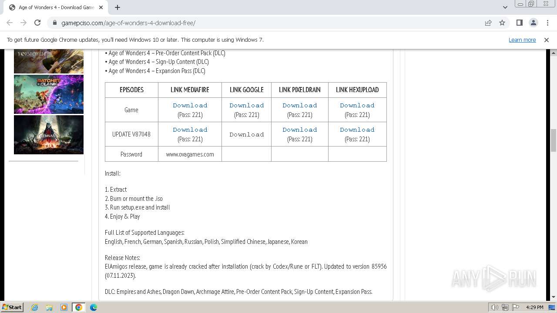Click the Age of Wonders 4 Expansion Pass line
The height and width of the screenshot is (313, 557).
tap(155, 71)
